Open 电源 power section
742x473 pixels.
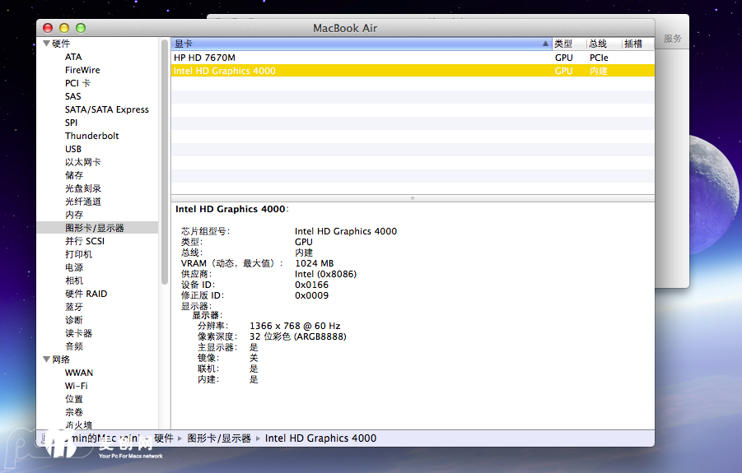(74, 267)
